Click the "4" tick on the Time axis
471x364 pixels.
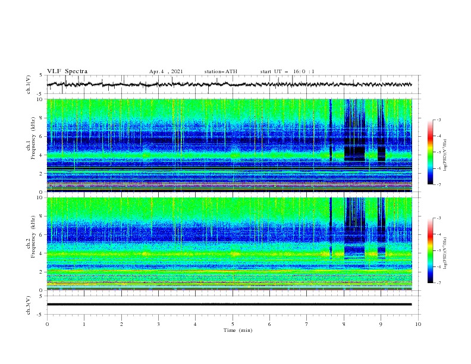click(195, 324)
